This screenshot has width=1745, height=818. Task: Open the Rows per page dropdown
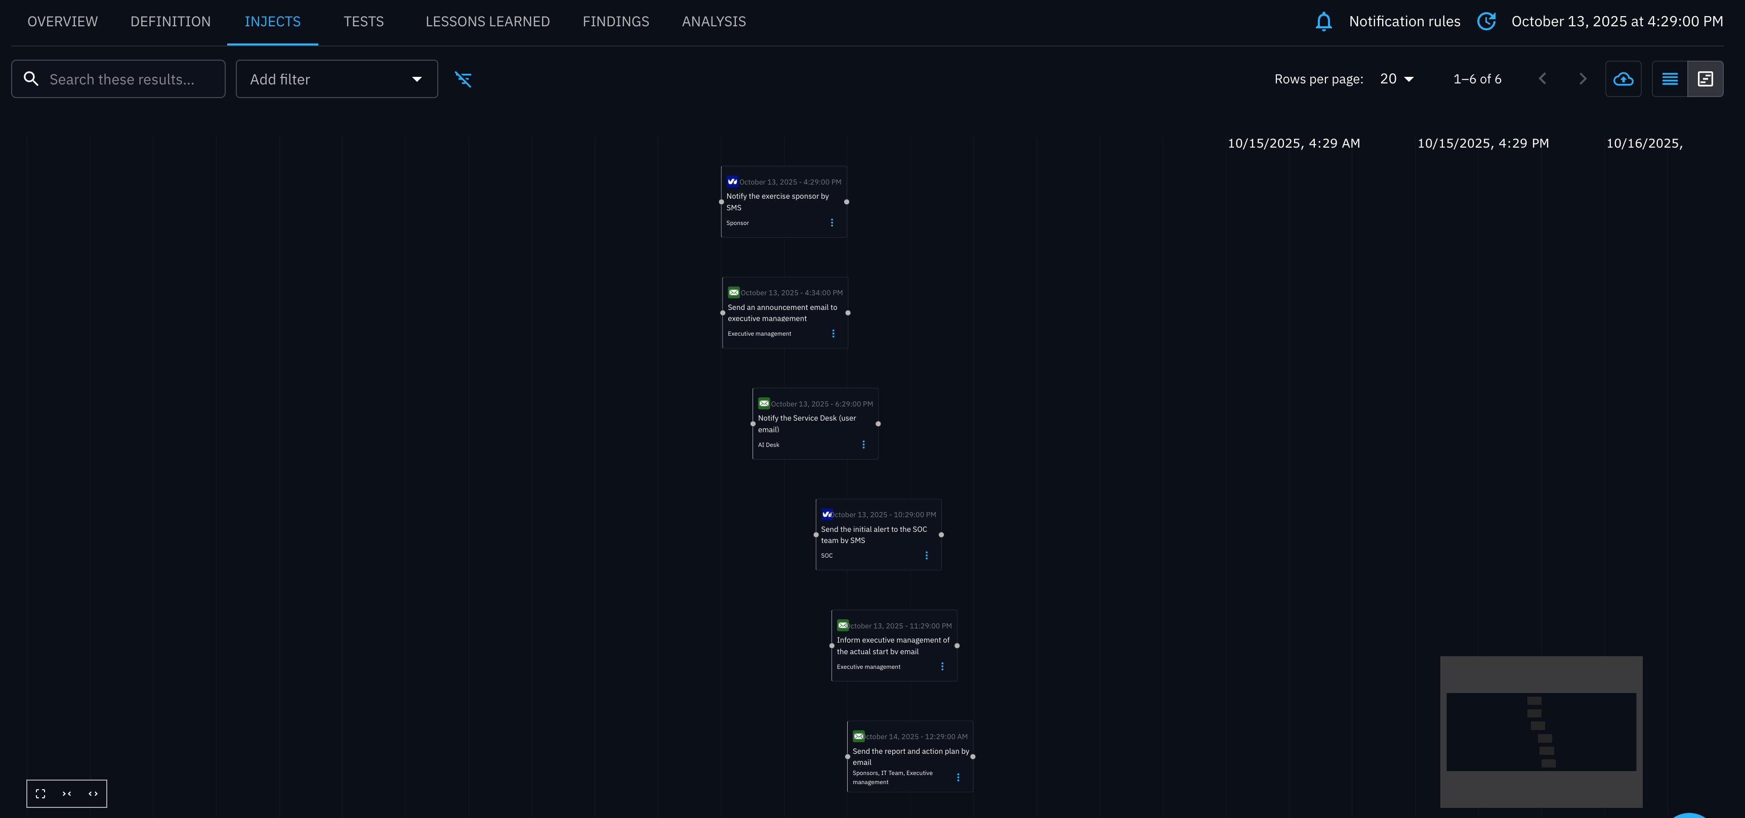pos(1396,78)
